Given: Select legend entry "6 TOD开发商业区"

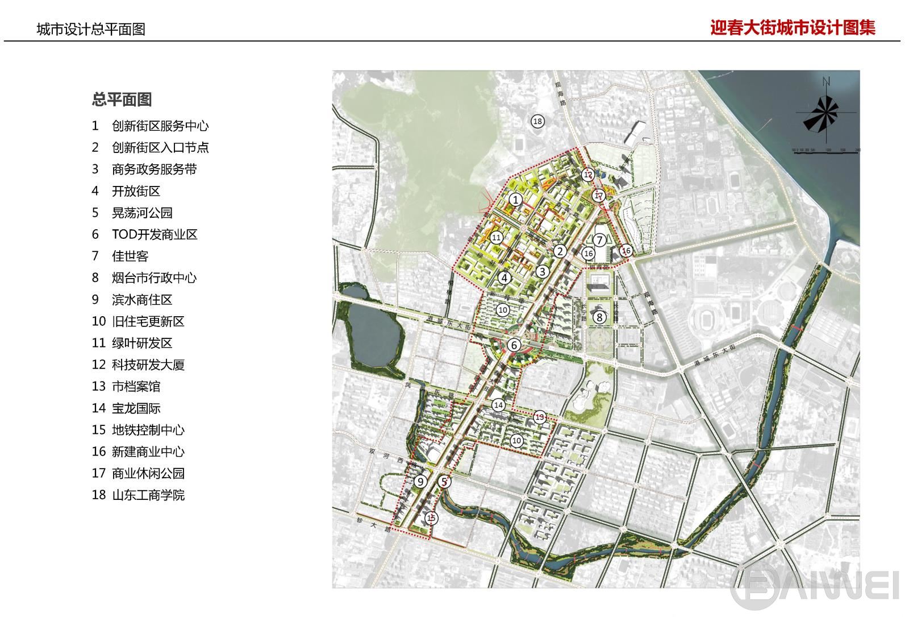Looking at the screenshot, I should (x=145, y=234).
